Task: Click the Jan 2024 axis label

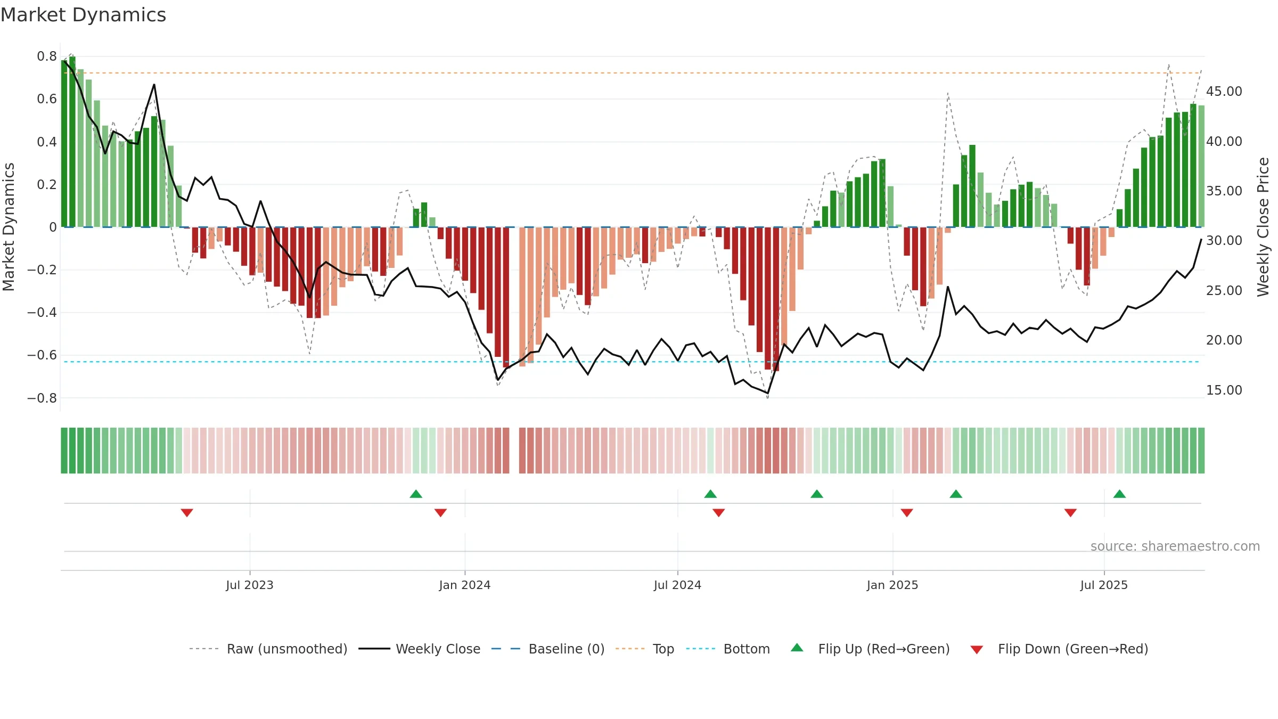Action: click(x=465, y=585)
